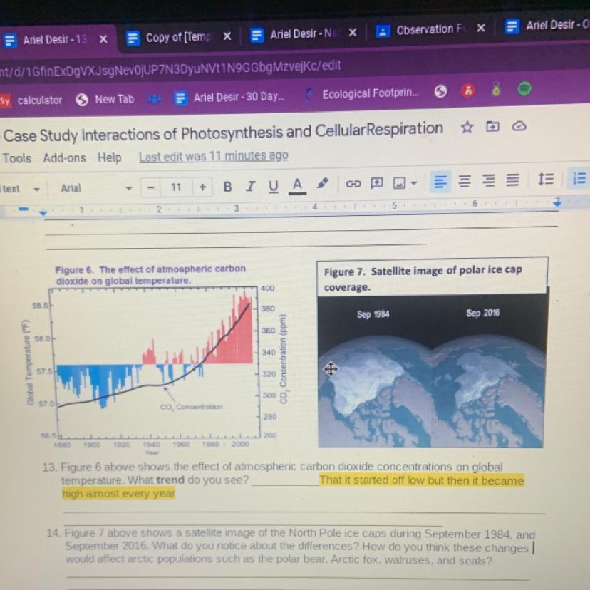The height and width of the screenshot is (590, 590).
Task: Click the font size field showing 11
Action: point(176,187)
